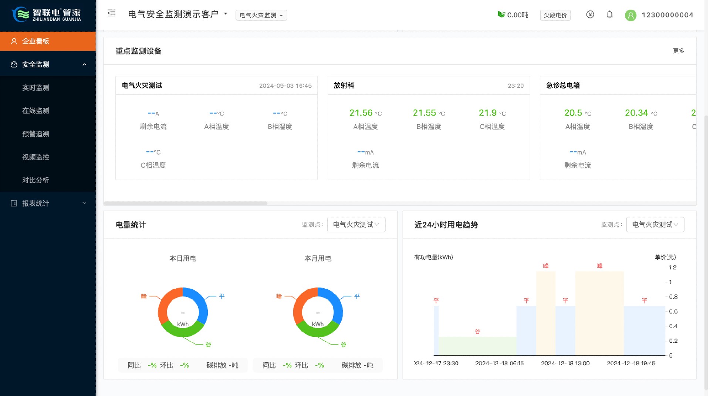Open the customer name dropdown arrow
Screen dimensions: 710x396
click(x=226, y=14)
